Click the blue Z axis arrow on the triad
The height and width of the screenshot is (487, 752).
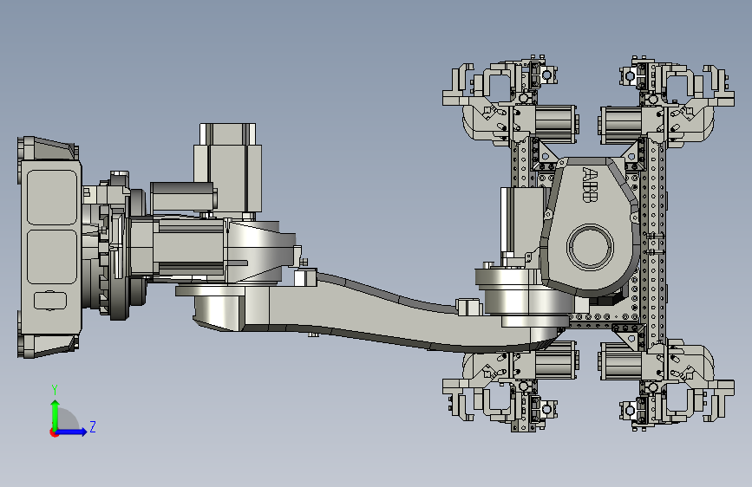pos(72,432)
